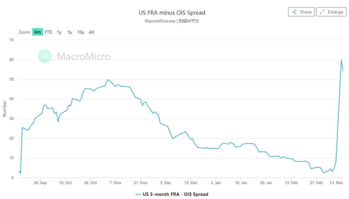The image size is (349, 199).
Task: Click the spike peak near 60 in March
Action: 341,60
